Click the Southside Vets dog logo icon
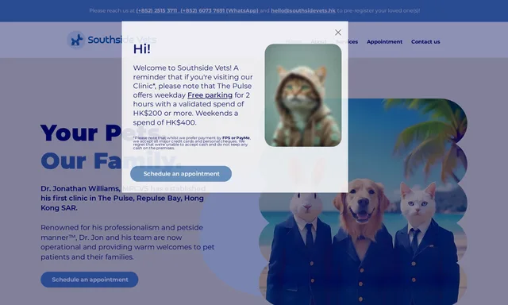 [x=76, y=40]
